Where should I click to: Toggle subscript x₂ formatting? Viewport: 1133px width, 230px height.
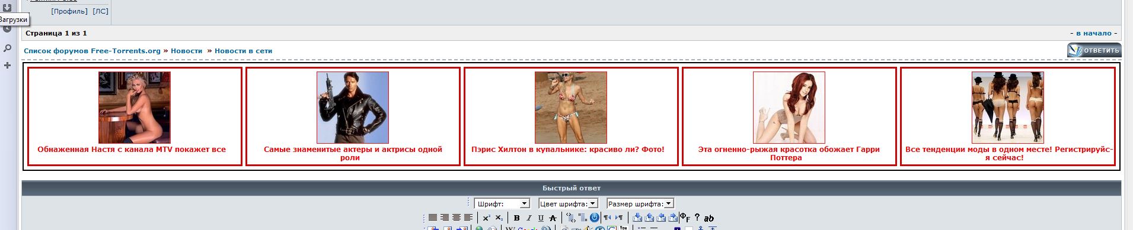tap(499, 218)
